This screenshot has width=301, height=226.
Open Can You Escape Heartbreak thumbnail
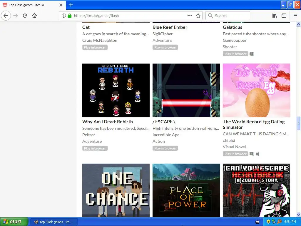point(256,190)
